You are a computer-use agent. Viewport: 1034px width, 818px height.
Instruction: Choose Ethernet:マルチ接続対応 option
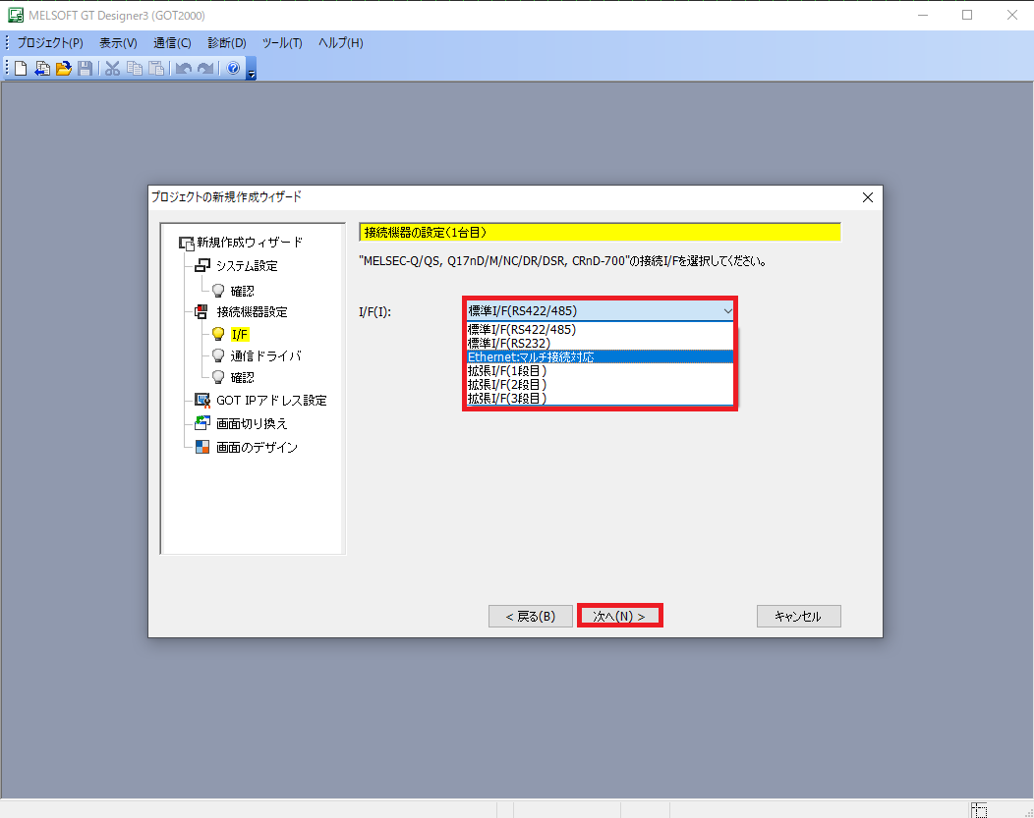point(600,357)
